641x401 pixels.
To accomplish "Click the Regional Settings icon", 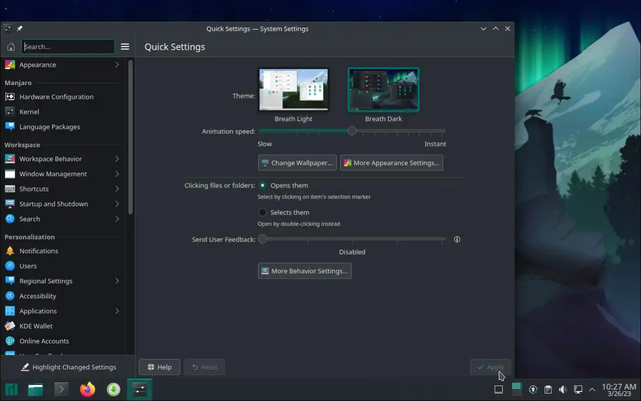I will point(10,281).
